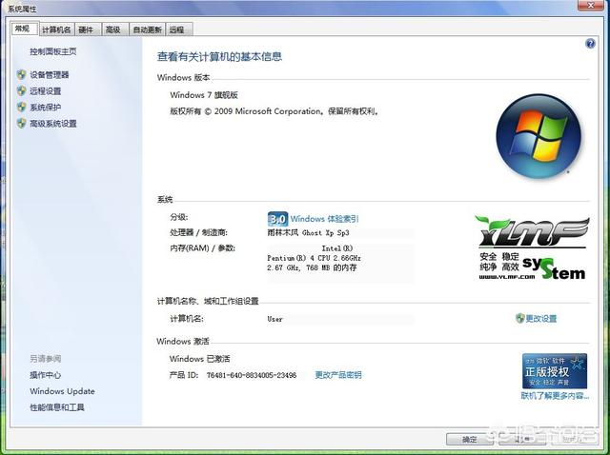Open 联机了解更多内容 link

[555, 396]
